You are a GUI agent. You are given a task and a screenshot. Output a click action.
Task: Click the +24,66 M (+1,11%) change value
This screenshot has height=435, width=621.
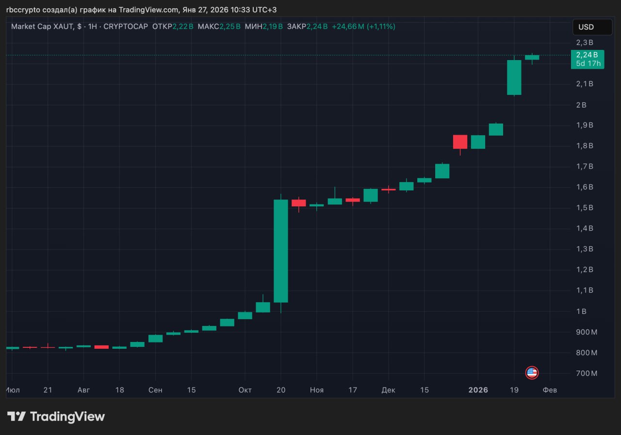tap(363, 27)
